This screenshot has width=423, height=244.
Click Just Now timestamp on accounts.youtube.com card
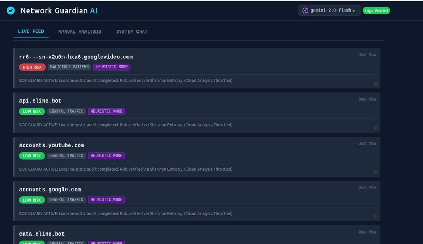(x=367, y=143)
